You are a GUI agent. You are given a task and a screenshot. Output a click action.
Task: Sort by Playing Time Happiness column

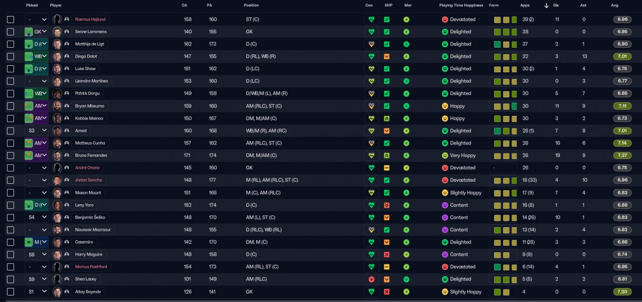(461, 5)
